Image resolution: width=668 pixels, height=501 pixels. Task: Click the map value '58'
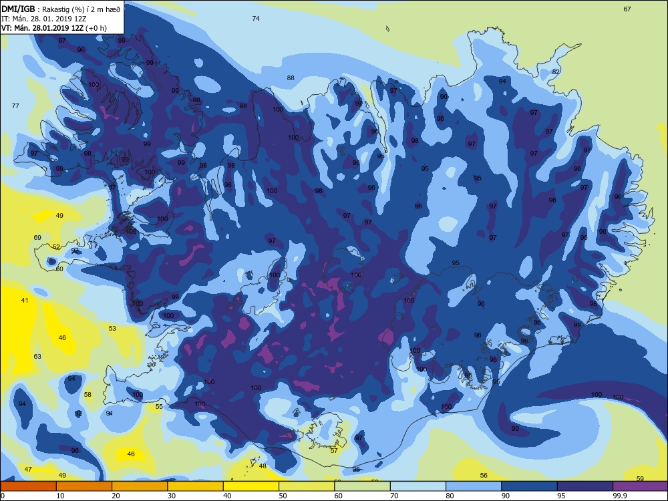click(88, 395)
